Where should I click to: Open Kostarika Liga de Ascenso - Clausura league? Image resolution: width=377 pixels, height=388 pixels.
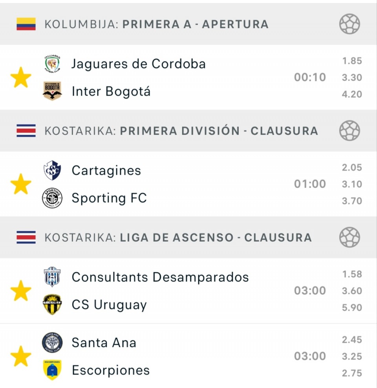[178, 237]
